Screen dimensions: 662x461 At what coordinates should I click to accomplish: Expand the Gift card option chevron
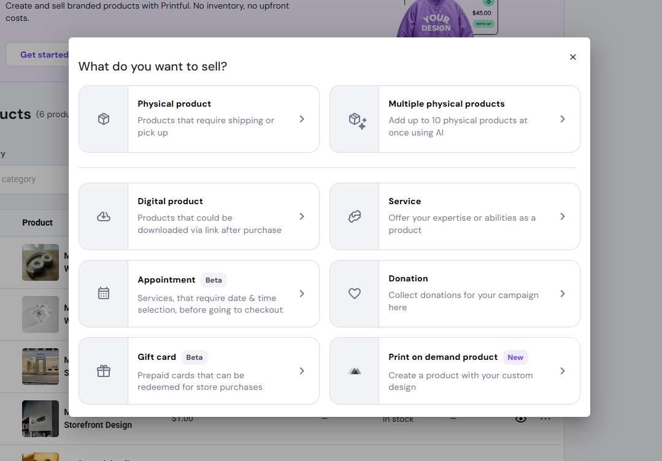302,371
